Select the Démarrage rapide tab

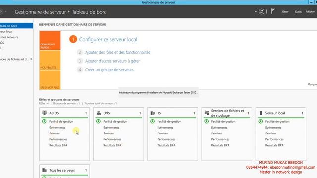[x=50, y=41]
